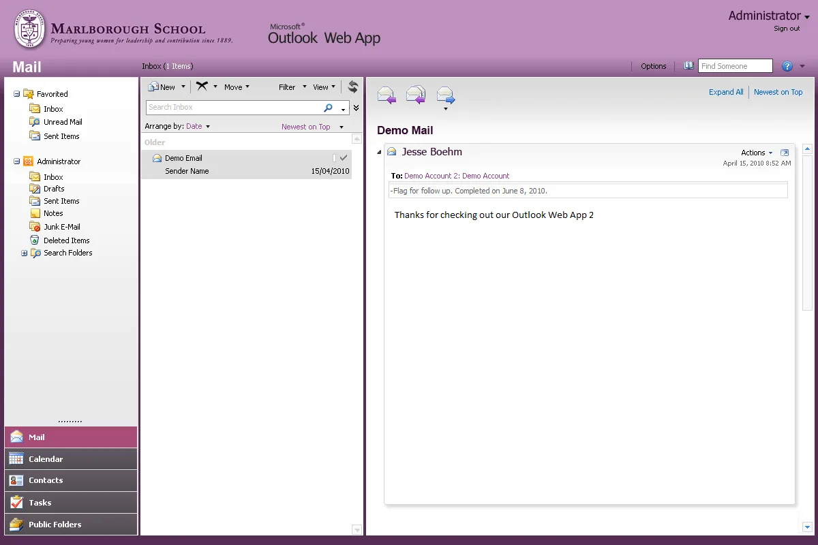Image resolution: width=818 pixels, height=545 pixels.
Task: Expand the Search Folders node
Action: (25, 253)
